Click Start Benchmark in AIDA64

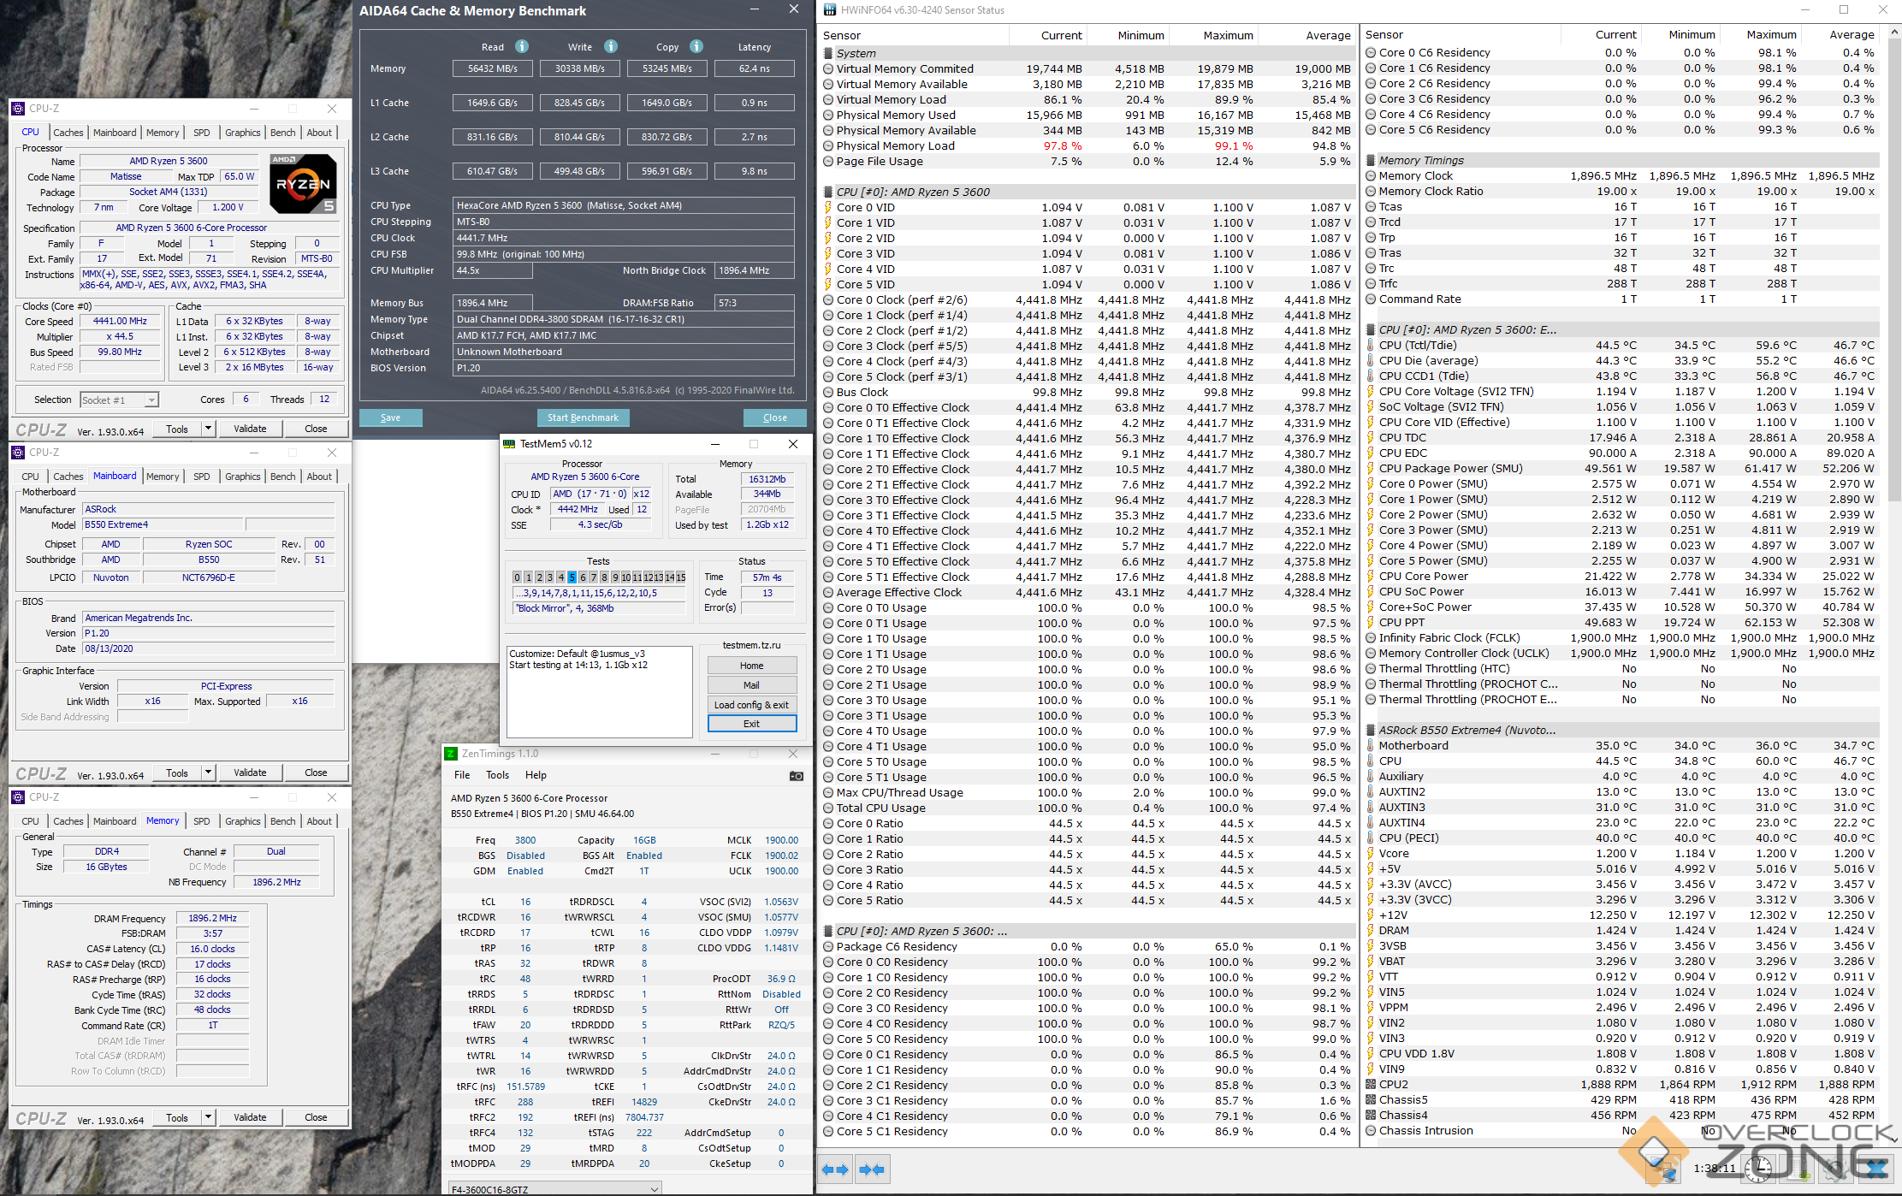pyautogui.click(x=583, y=417)
